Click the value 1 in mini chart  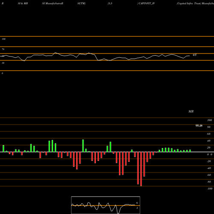pyautogui.click(x=137, y=208)
